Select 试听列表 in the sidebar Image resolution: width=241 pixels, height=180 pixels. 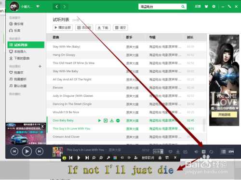(x=26, y=45)
